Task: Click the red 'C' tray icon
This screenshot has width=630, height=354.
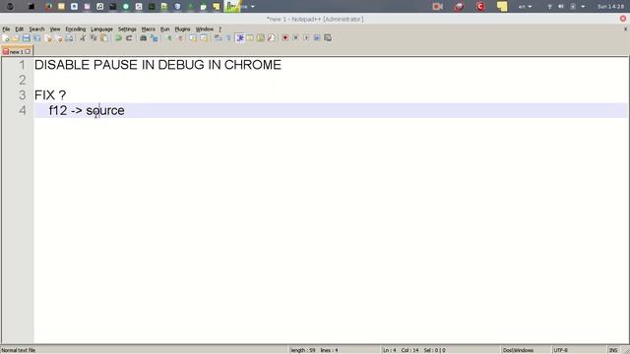Action: coord(480,7)
